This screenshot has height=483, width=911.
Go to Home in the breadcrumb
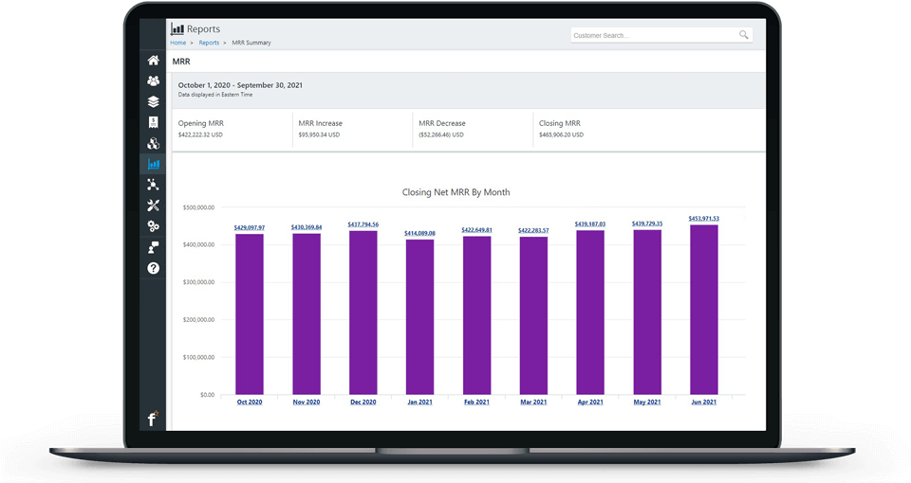coord(177,43)
